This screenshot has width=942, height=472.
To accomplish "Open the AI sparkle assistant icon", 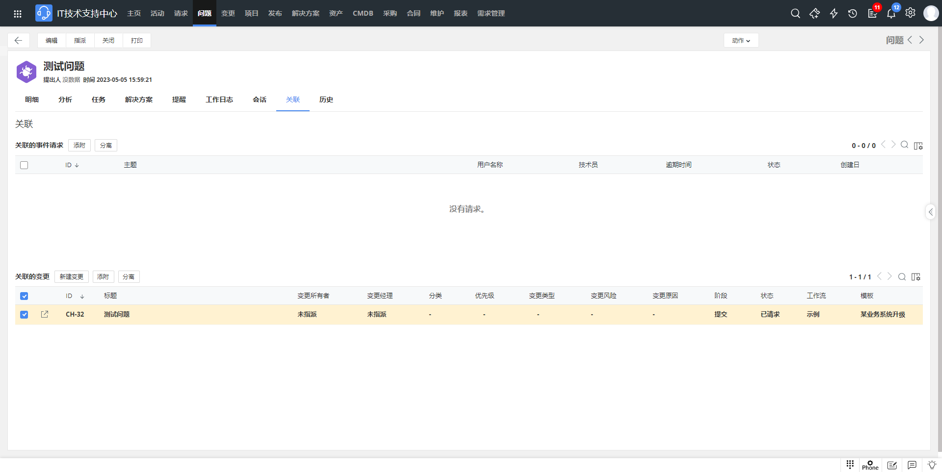I will point(814,13).
